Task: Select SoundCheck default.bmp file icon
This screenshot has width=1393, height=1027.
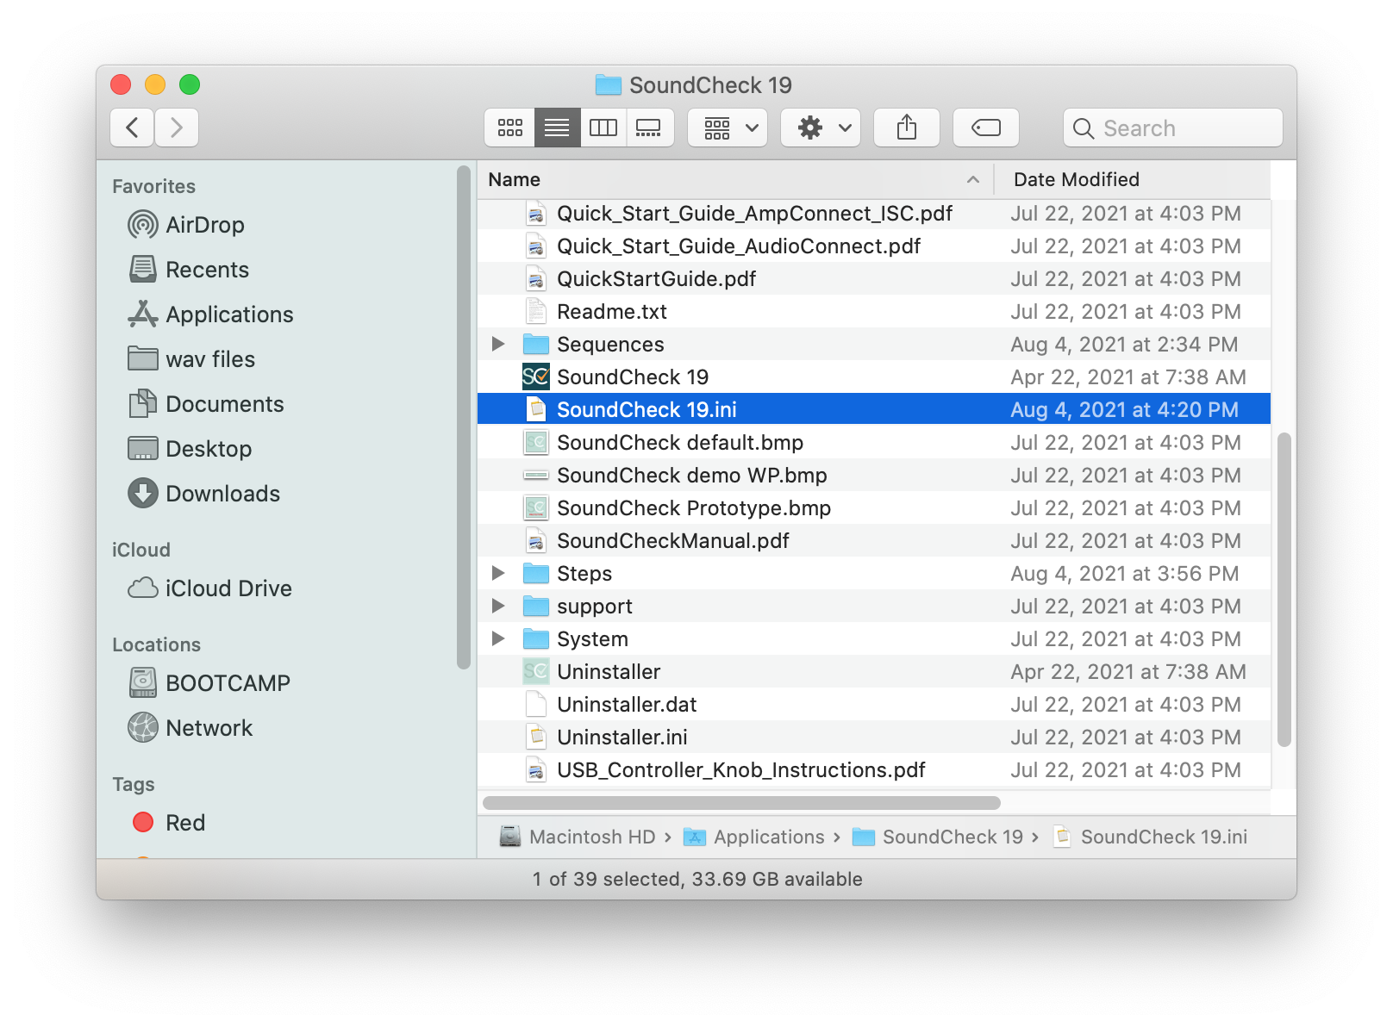Action: click(536, 442)
